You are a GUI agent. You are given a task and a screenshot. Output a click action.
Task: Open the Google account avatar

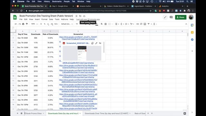click(191, 17)
